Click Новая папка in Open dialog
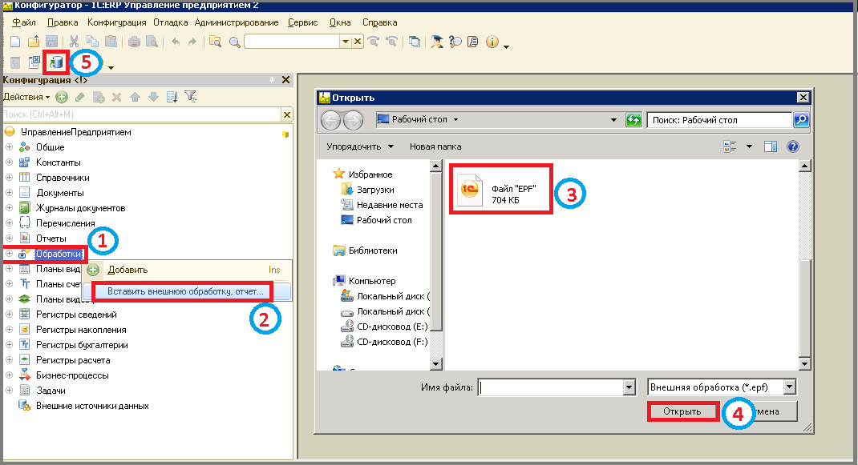This screenshot has height=465, width=858. pyautogui.click(x=435, y=146)
